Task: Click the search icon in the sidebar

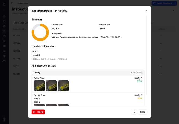Action: point(4,10)
